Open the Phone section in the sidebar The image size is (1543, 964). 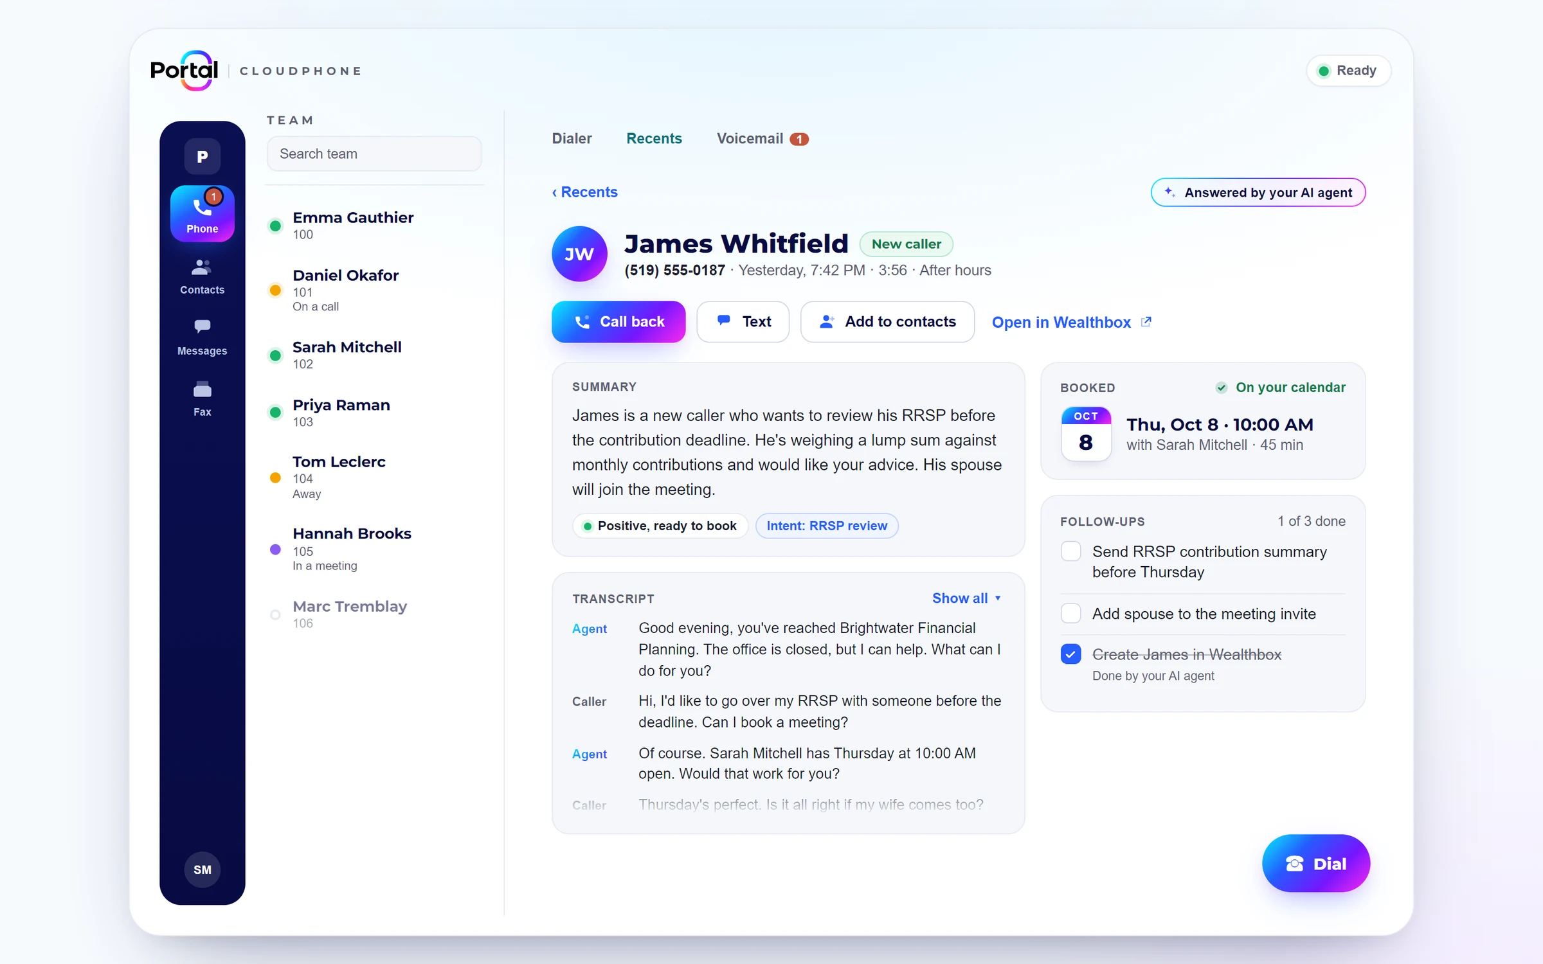(x=202, y=214)
